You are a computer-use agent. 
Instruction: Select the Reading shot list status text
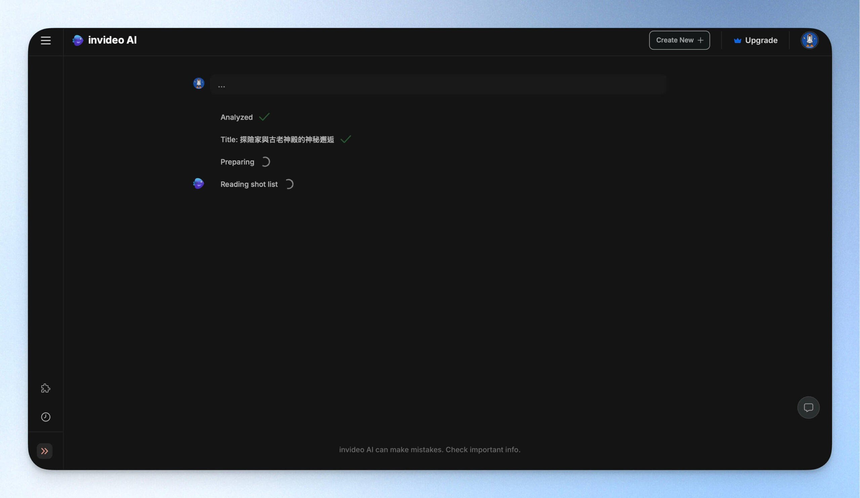pyautogui.click(x=249, y=184)
